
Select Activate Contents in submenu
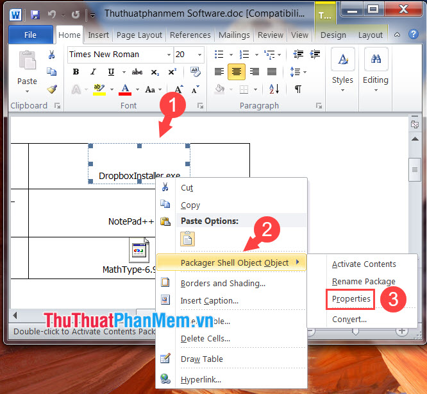(x=364, y=264)
